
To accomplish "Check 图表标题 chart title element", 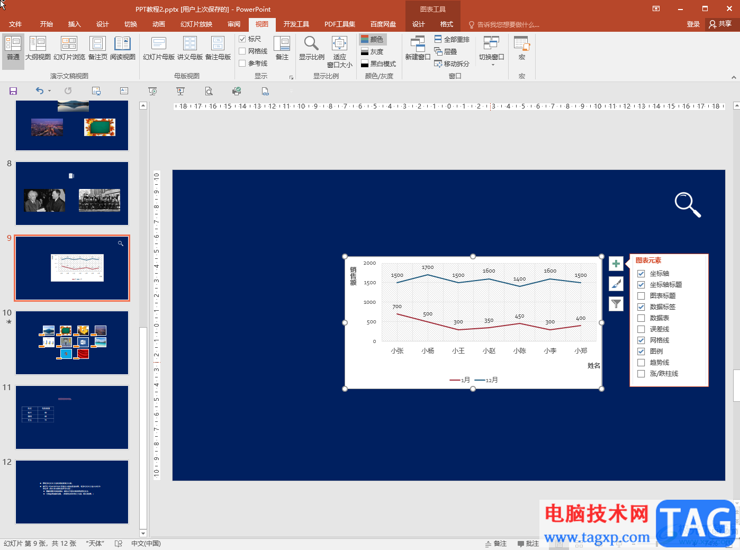I will [641, 296].
